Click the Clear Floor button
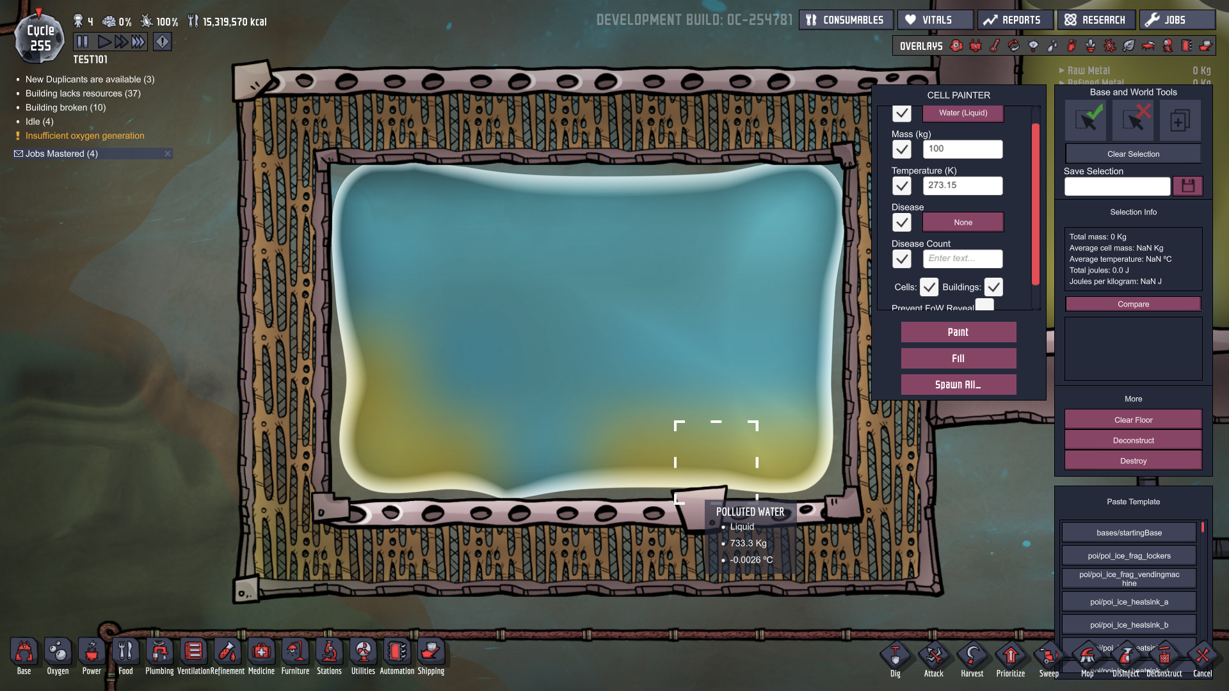The width and height of the screenshot is (1229, 691). coord(1133,420)
